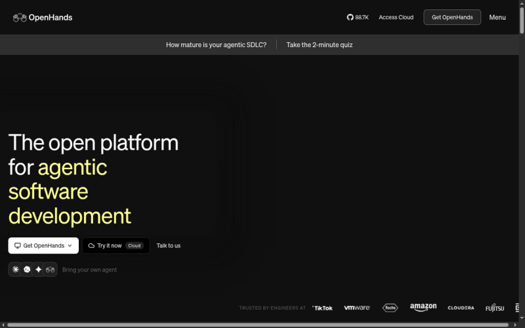Click the Fujitsu logo

495,308
